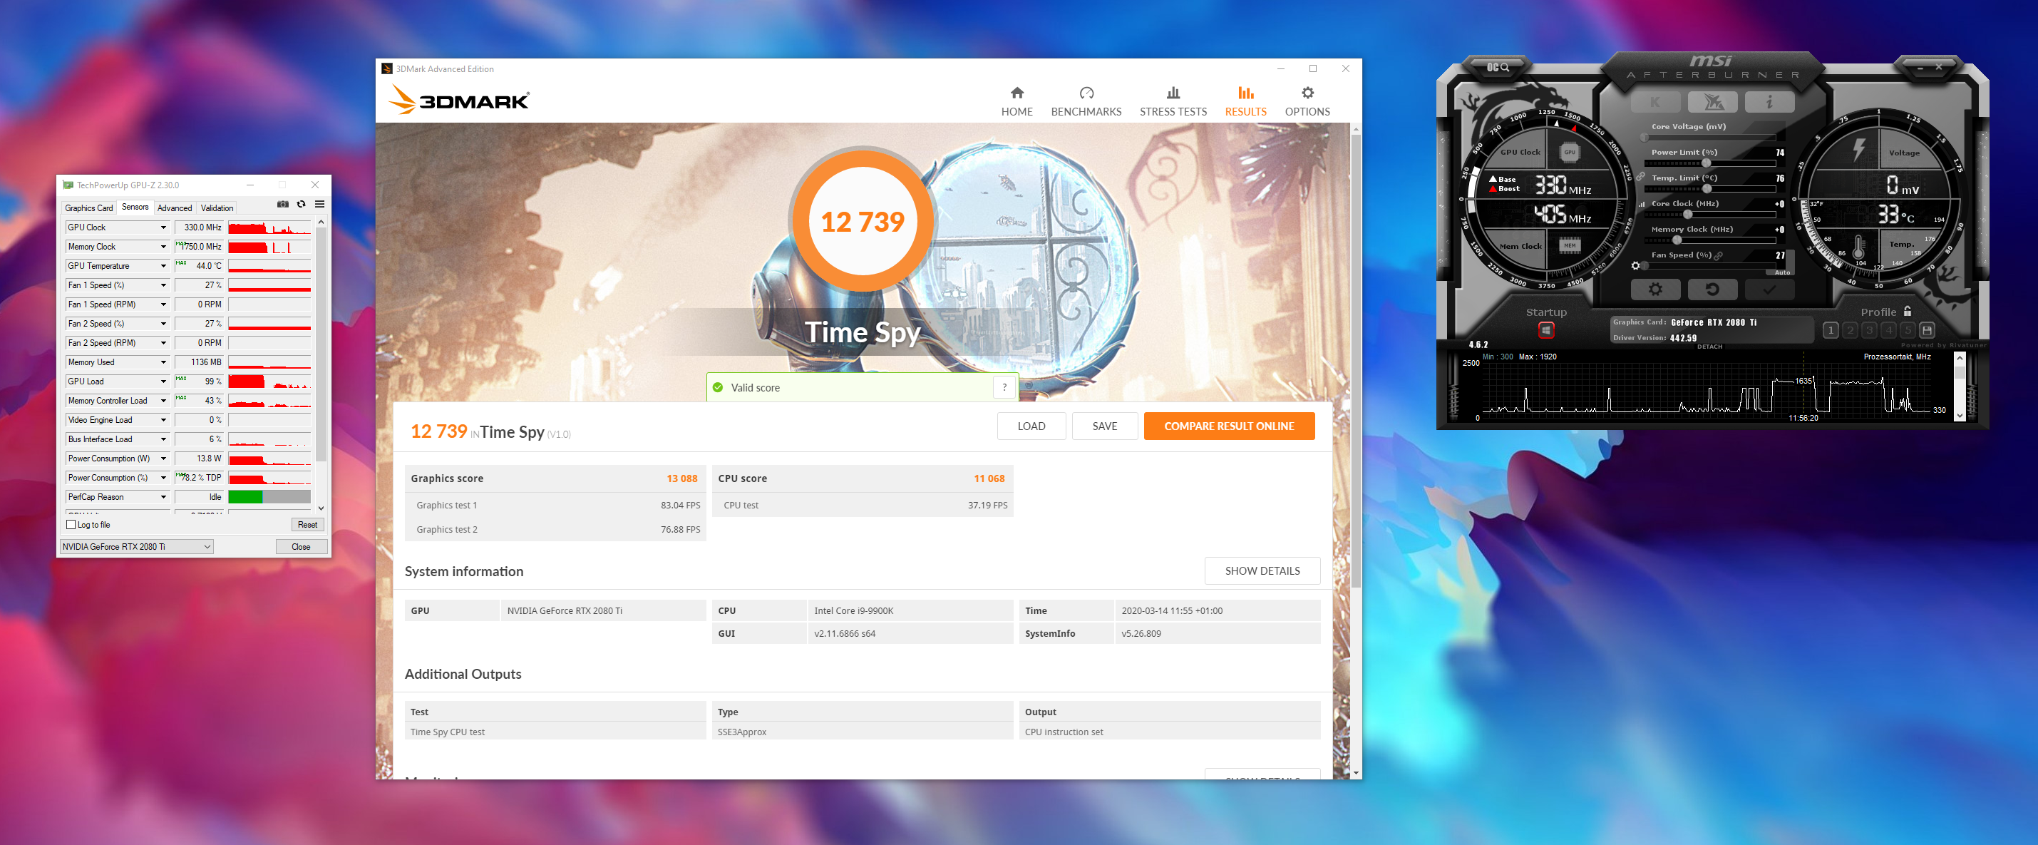Open GPU selection dropdown in GPU-Z
The height and width of the screenshot is (845, 2038).
click(207, 547)
